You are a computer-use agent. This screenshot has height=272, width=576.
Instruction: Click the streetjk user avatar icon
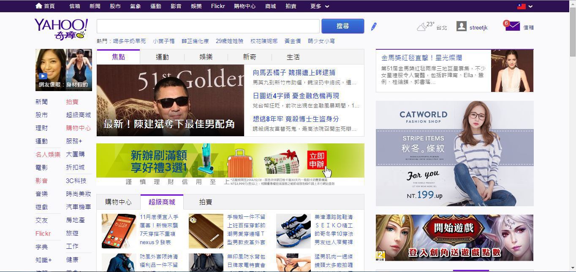coord(462,27)
